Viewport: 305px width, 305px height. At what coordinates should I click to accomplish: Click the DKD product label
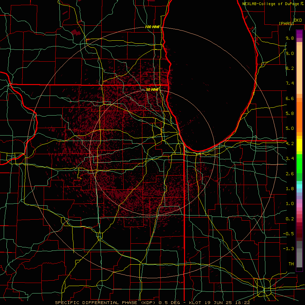point(298,20)
